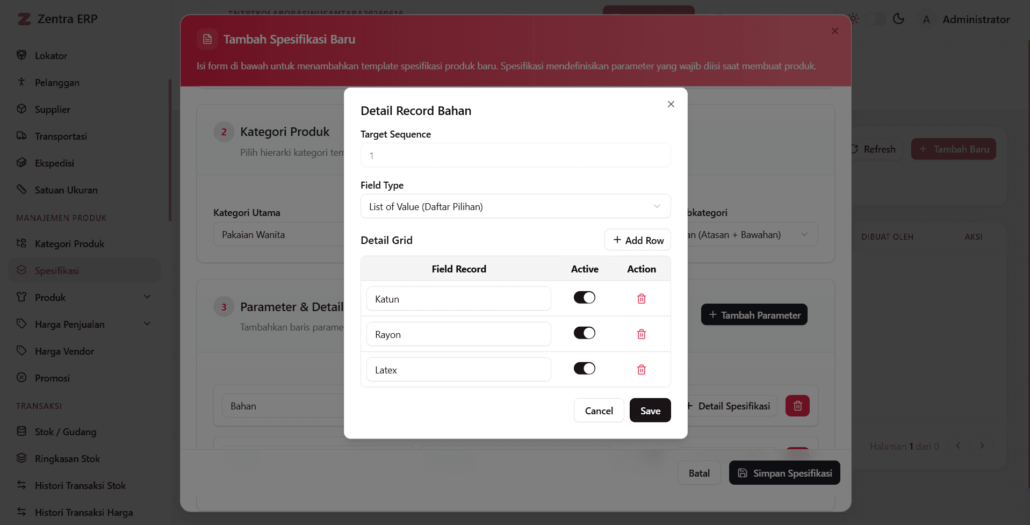Screen dimensions: 1030x525
Task: Close the Tambah Spesifikasi Baru panel
Action: click(834, 31)
